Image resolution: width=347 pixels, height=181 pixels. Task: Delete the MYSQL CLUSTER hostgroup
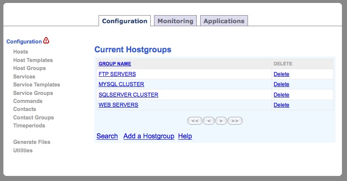(x=281, y=84)
